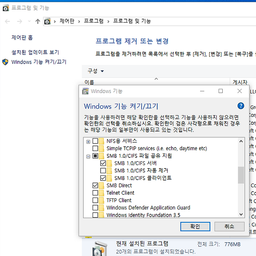Click 제어판 breadcrumb

point(67,21)
